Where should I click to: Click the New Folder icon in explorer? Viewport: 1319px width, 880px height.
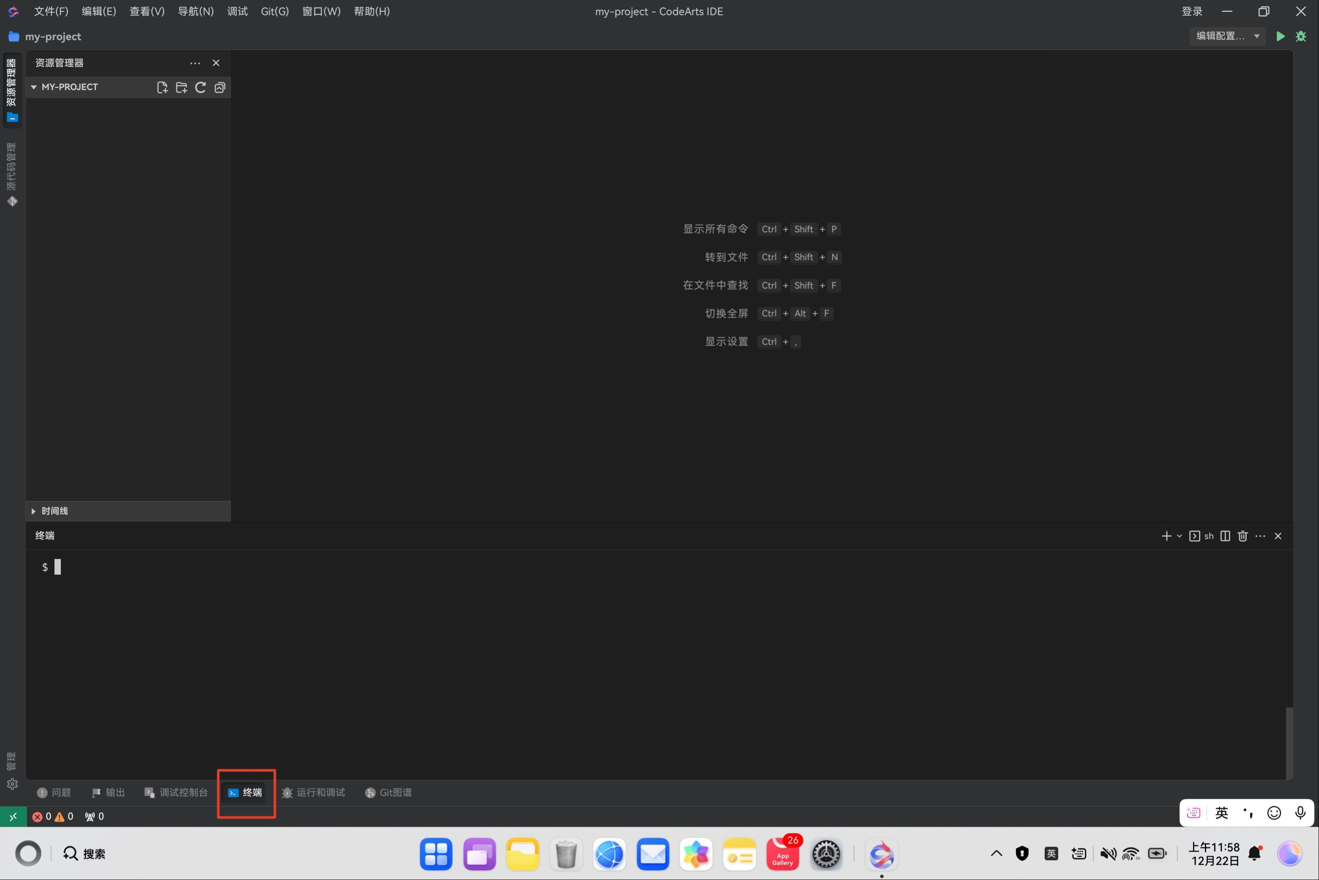click(181, 87)
